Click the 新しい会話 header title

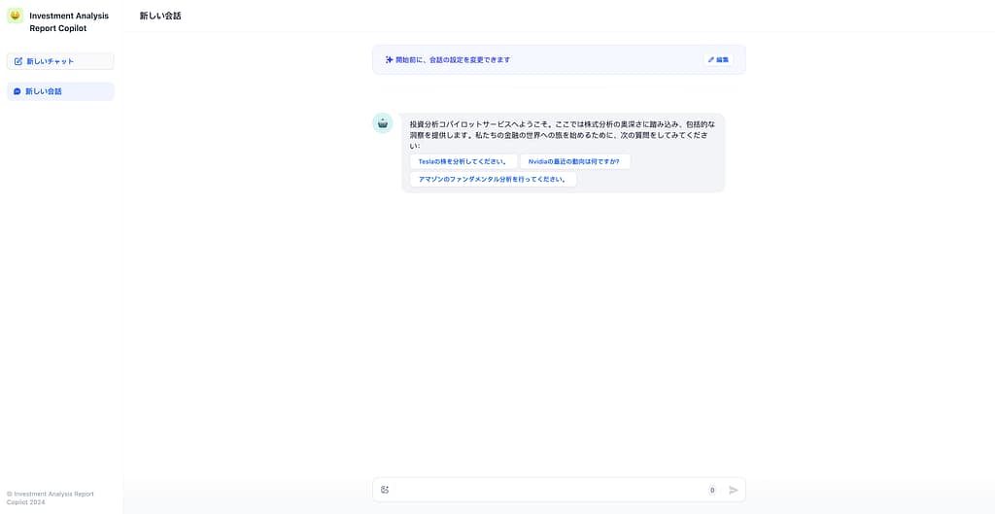pyautogui.click(x=160, y=16)
